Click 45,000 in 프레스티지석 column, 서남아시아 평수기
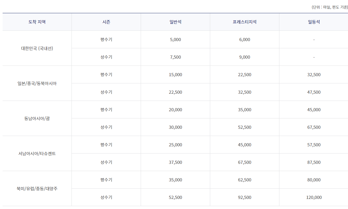This screenshot has width=348, height=209. [244, 145]
